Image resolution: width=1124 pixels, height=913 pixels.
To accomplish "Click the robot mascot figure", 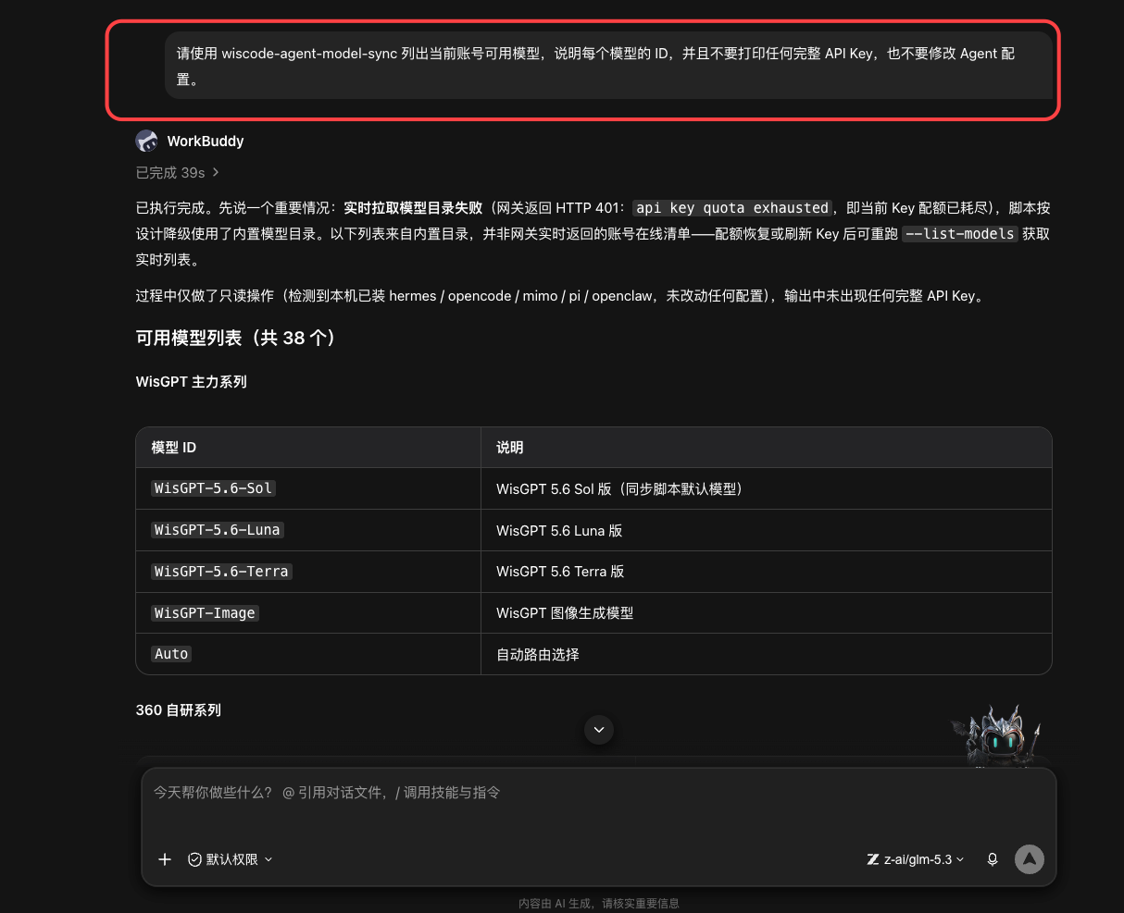I will click(x=999, y=736).
